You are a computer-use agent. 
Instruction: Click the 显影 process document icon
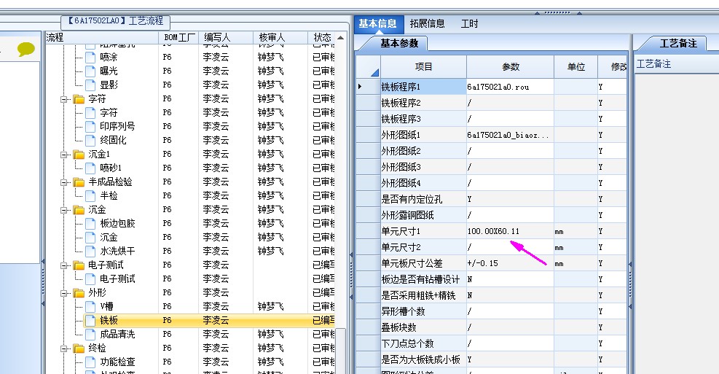point(90,85)
